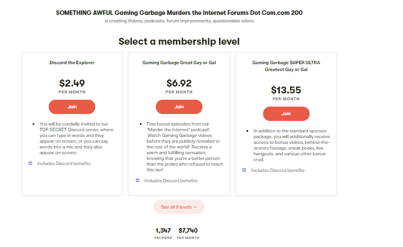Open Includes Discord benefits under $6.92 tier
The image size is (403, 247).
pyautogui.click(x=171, y=181)
